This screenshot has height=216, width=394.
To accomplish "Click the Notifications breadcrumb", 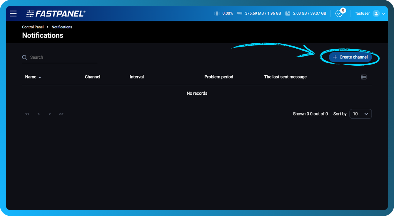I will point(62,27).
